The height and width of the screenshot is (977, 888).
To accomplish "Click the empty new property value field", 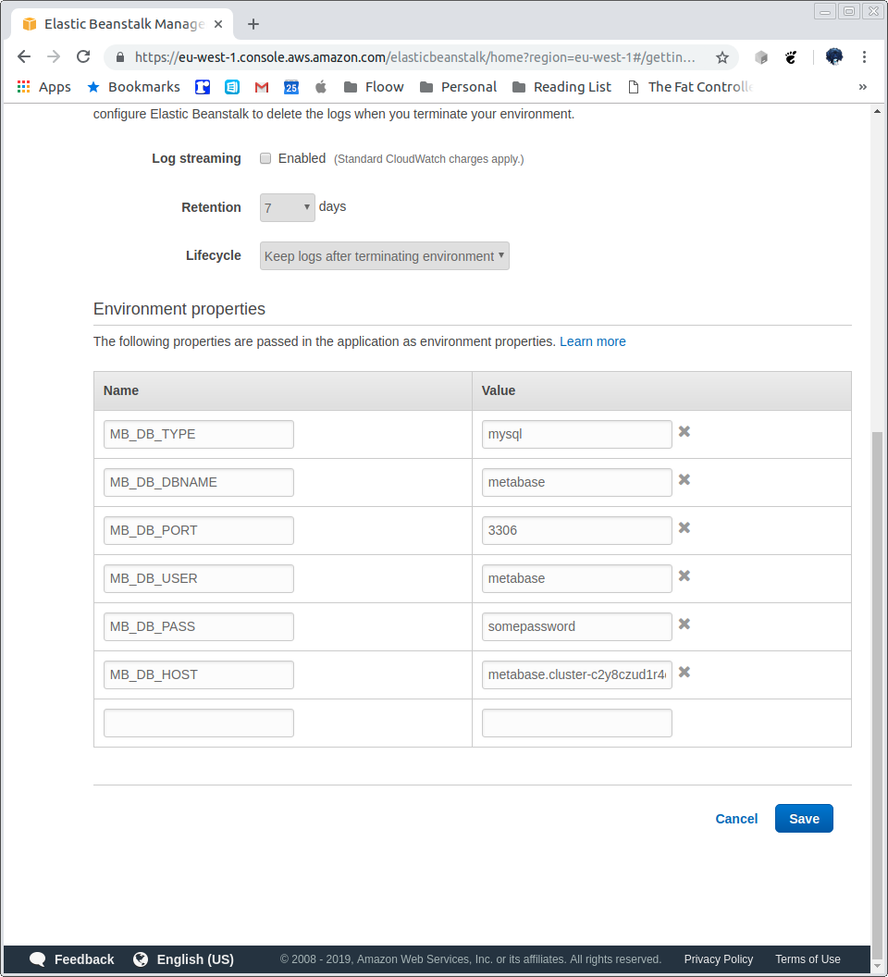I will [577, 723].
